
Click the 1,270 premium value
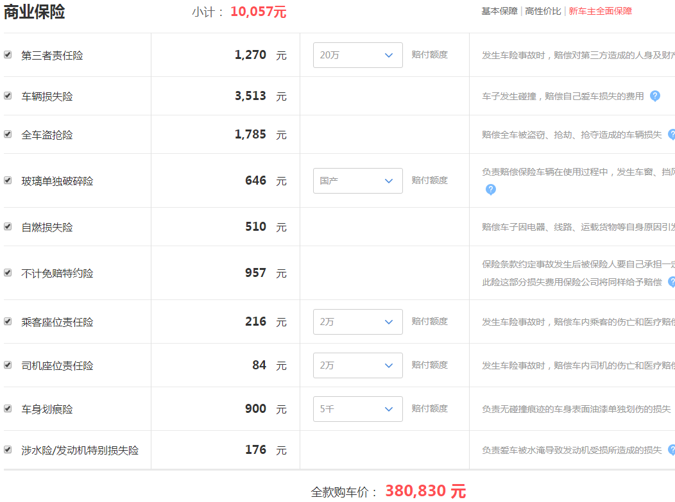coord(250,54)
